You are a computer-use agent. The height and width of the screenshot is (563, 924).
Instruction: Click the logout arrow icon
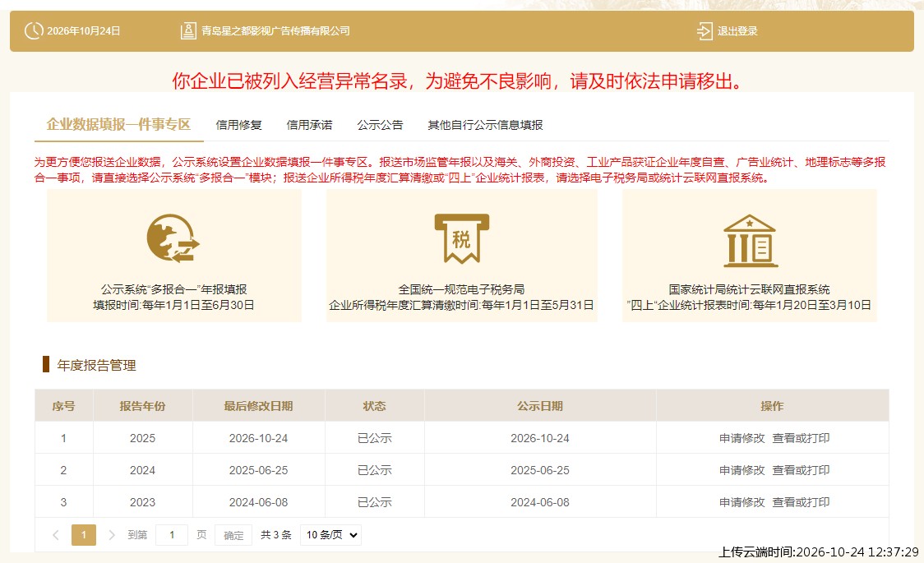coord(705,30)
